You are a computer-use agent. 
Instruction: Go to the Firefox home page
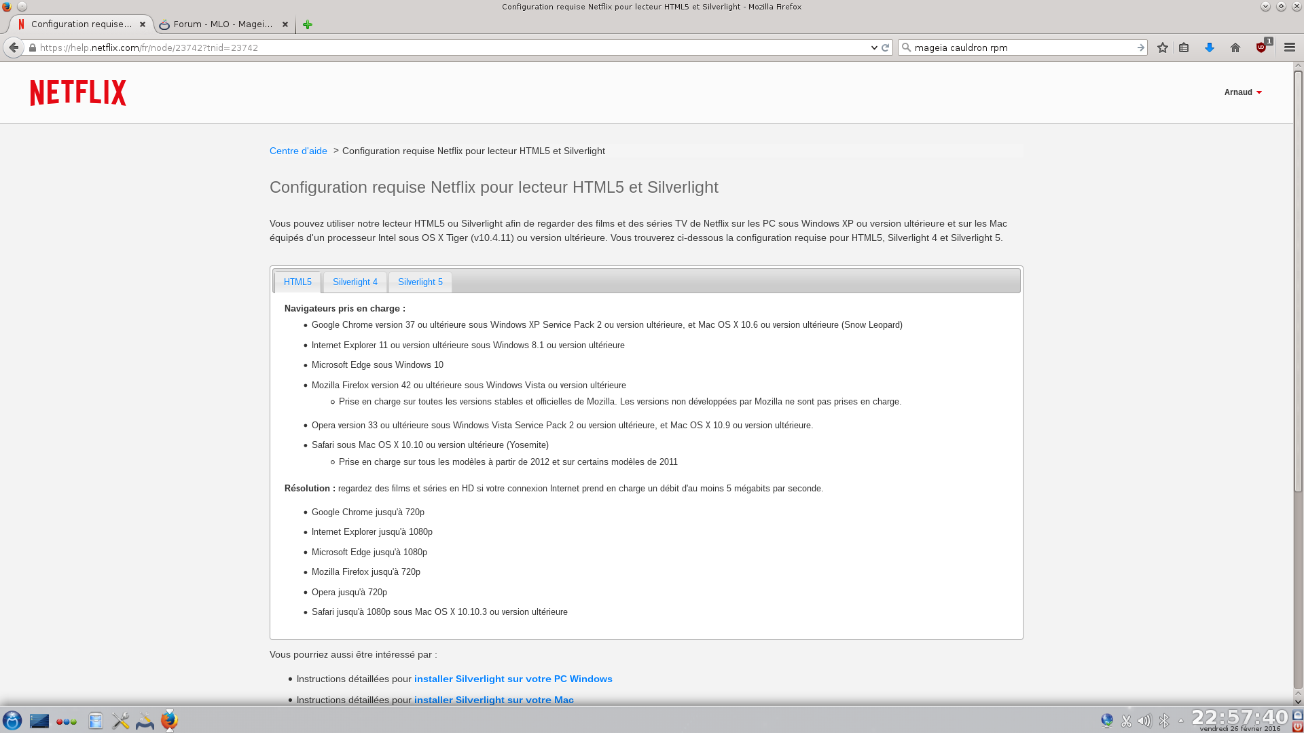[x=1235, y=48]
